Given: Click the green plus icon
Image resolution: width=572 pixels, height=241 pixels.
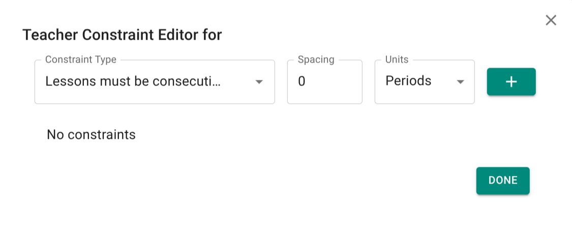Looking at the screenshot, I should (x=511, y=82).
